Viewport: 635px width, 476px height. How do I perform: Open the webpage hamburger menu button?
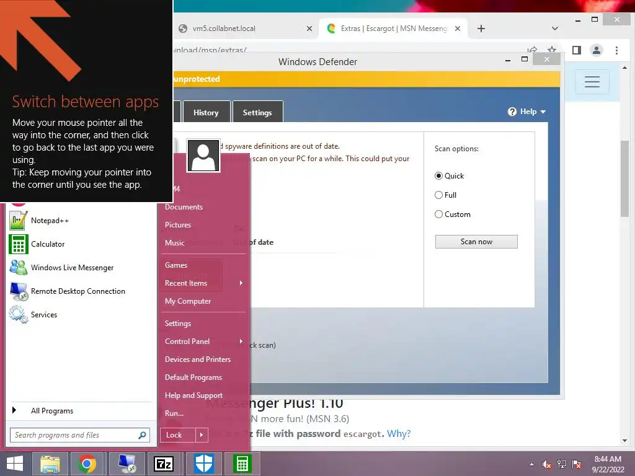[592, 82]
